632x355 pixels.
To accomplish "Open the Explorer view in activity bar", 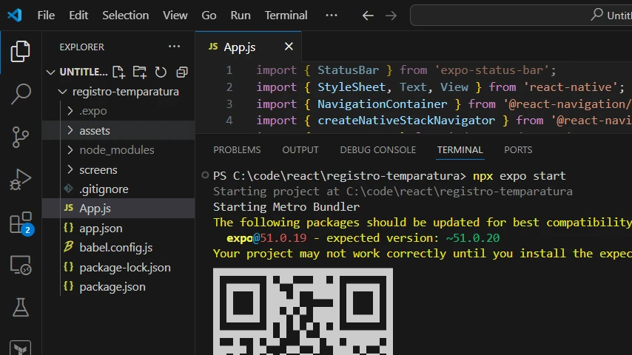I will click(x=20, y=52).
